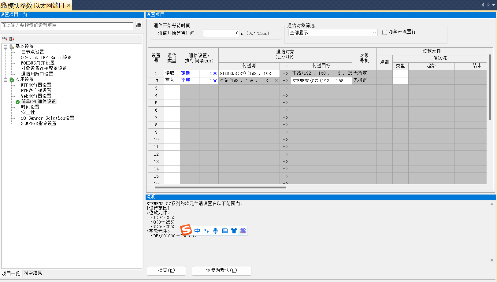Collapse the 基本设置 tree node

(x=6, y=47)
